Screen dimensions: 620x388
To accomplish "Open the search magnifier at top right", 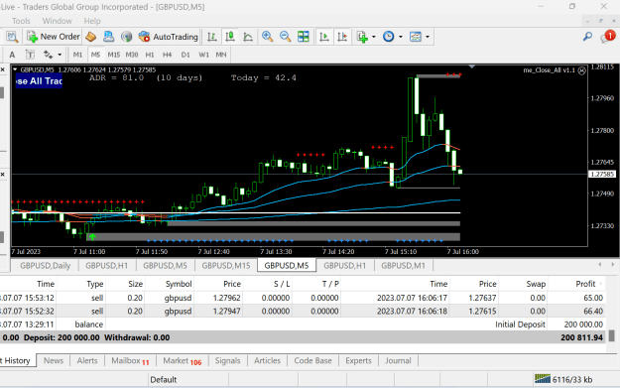I will click(587, 37).
